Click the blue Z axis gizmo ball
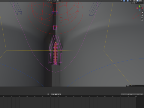Screen dimensions: 144x108 click(x=140, y=10)
